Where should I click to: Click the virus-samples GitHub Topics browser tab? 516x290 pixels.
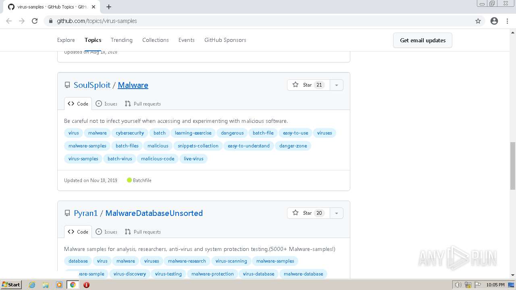point(52,7)
